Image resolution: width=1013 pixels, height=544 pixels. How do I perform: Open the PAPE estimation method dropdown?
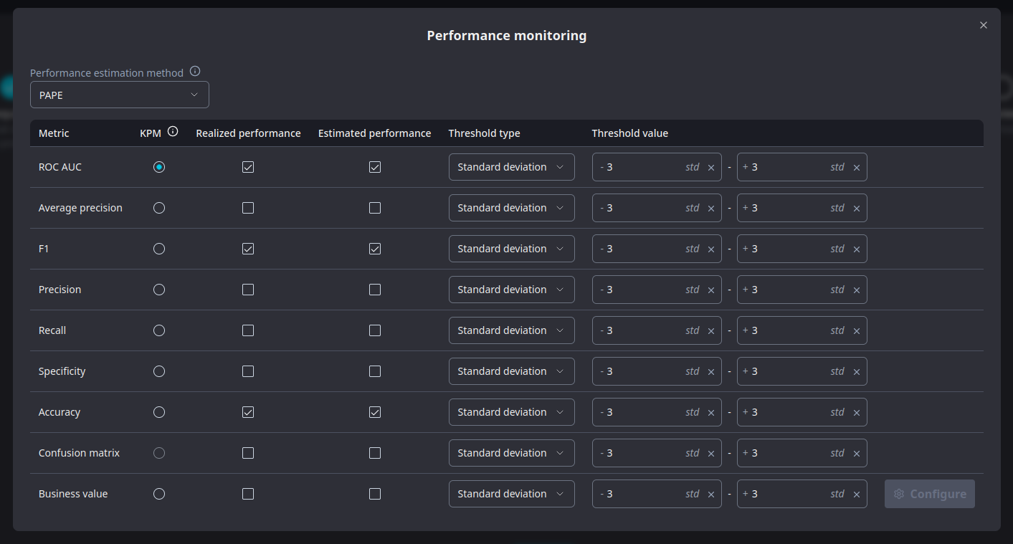(x=119, y=95)
